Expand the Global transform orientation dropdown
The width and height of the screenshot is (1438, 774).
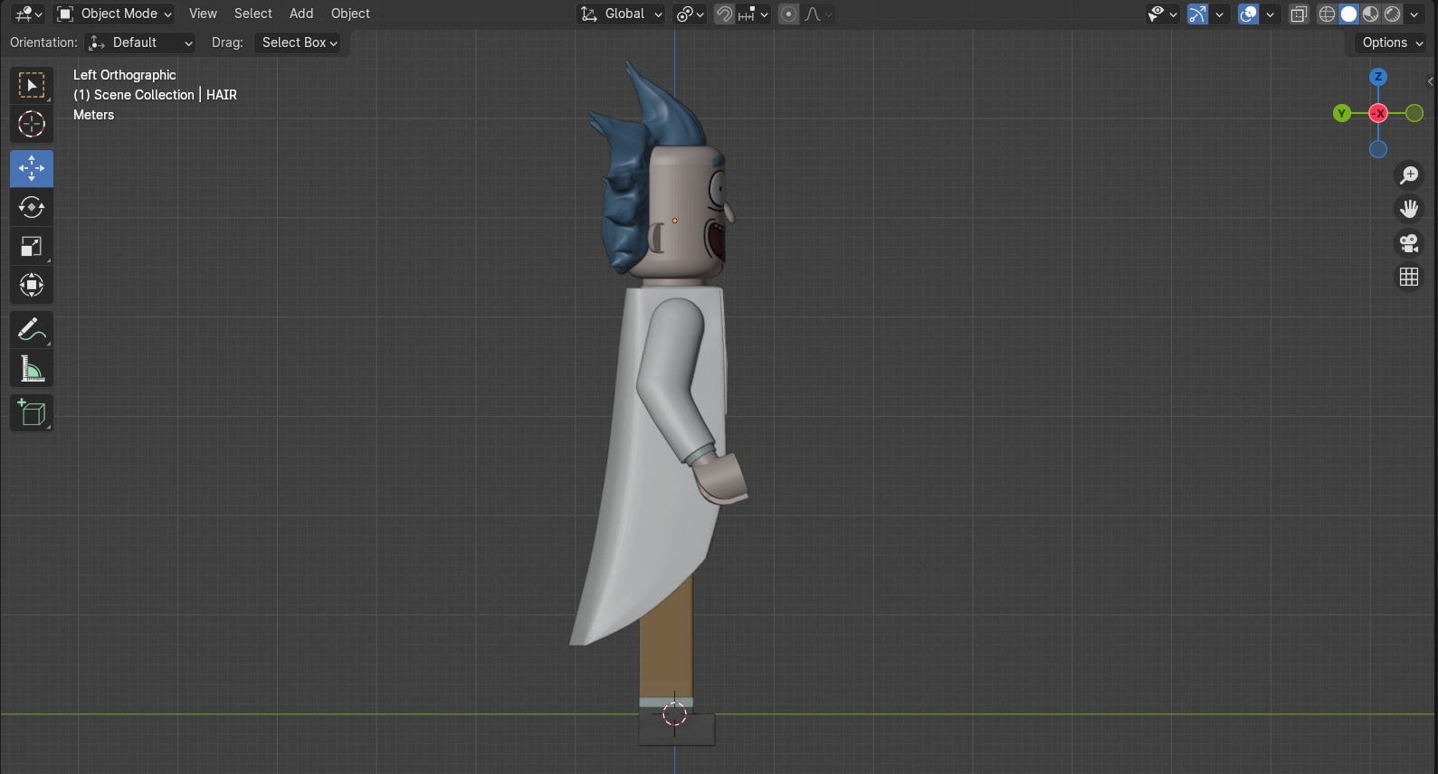[x=623, y=14]
